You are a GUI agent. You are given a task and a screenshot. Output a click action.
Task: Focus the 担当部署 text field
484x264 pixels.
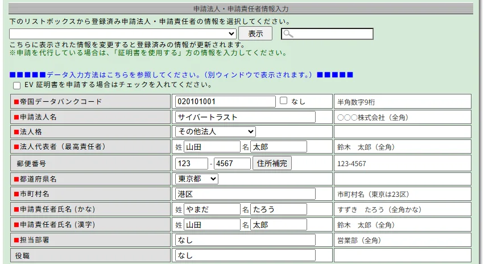[x=245, y=240]
